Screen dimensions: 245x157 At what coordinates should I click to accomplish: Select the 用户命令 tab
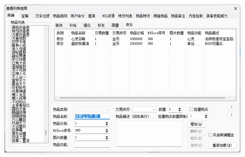click(78, 16)
